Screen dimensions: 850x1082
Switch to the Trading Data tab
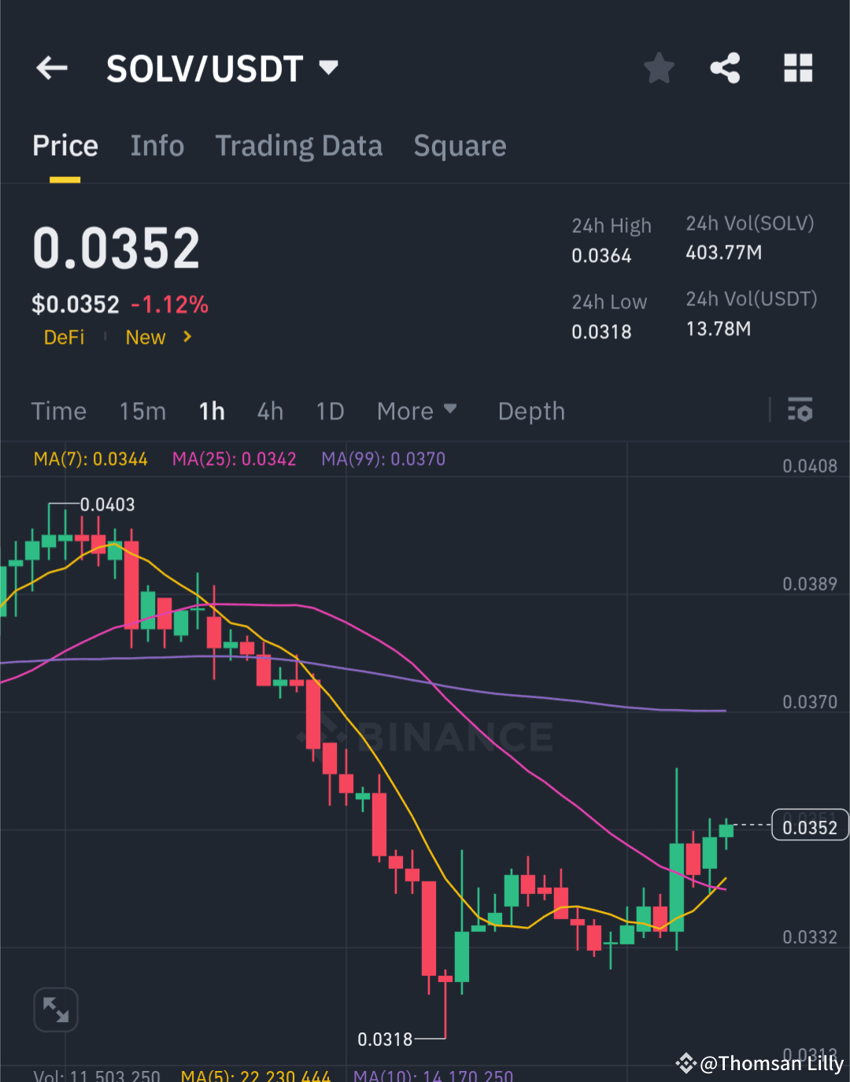coord(299,146)
